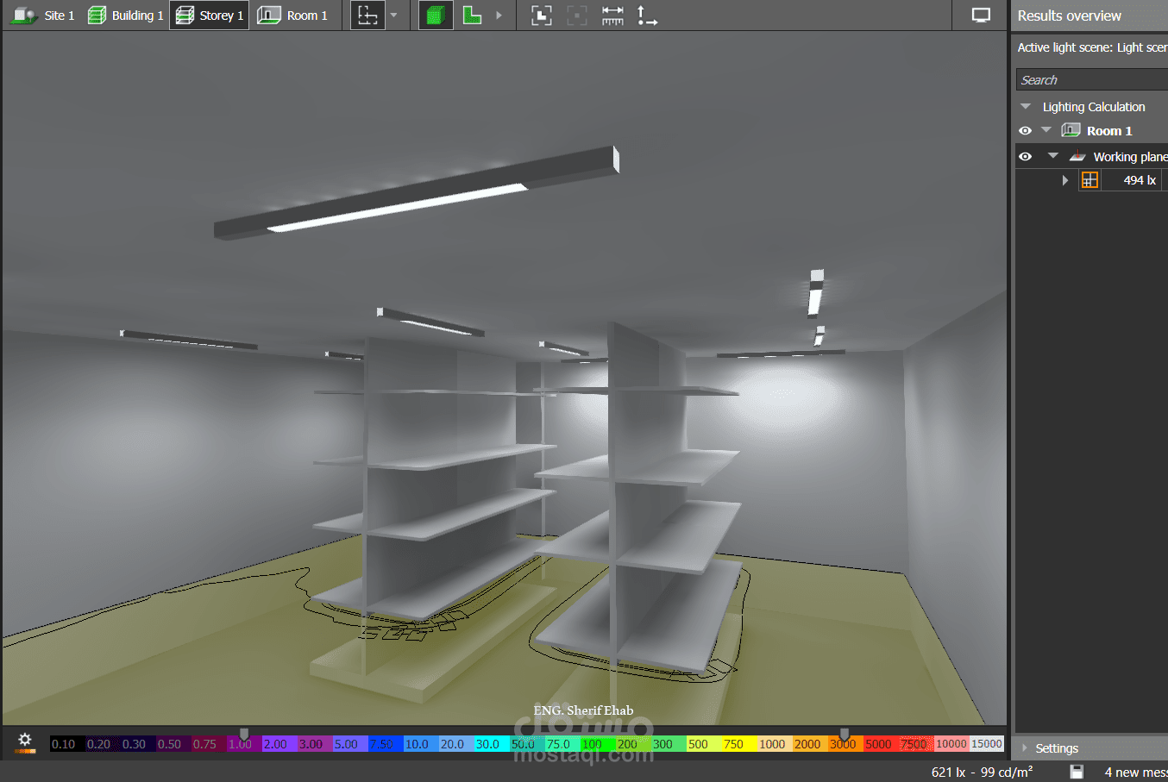Open the 4 new messages notification
The width and height of the screenshot is (1168, 782).
(1136, 773)
